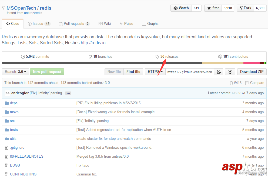268x176 pixels.
Task: Go to the Wiki tab
Action: [x=105, y=24]
